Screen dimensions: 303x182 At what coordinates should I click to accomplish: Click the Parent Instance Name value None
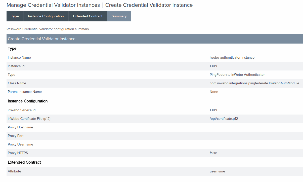[x=214, y=92]
